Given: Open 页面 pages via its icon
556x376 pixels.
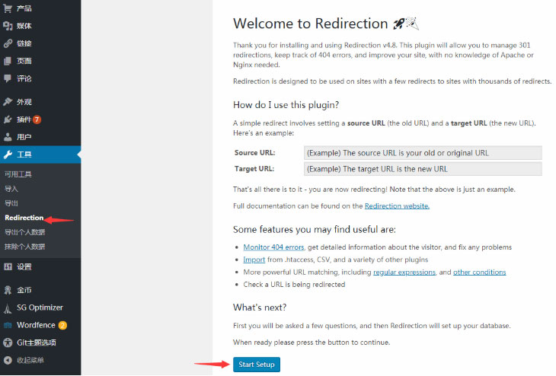Looking at the screenshot, I should coord(8,61).
